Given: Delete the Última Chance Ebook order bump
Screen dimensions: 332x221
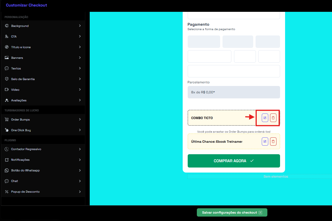Looking at the screenshot, I should [x=273, y=142].
